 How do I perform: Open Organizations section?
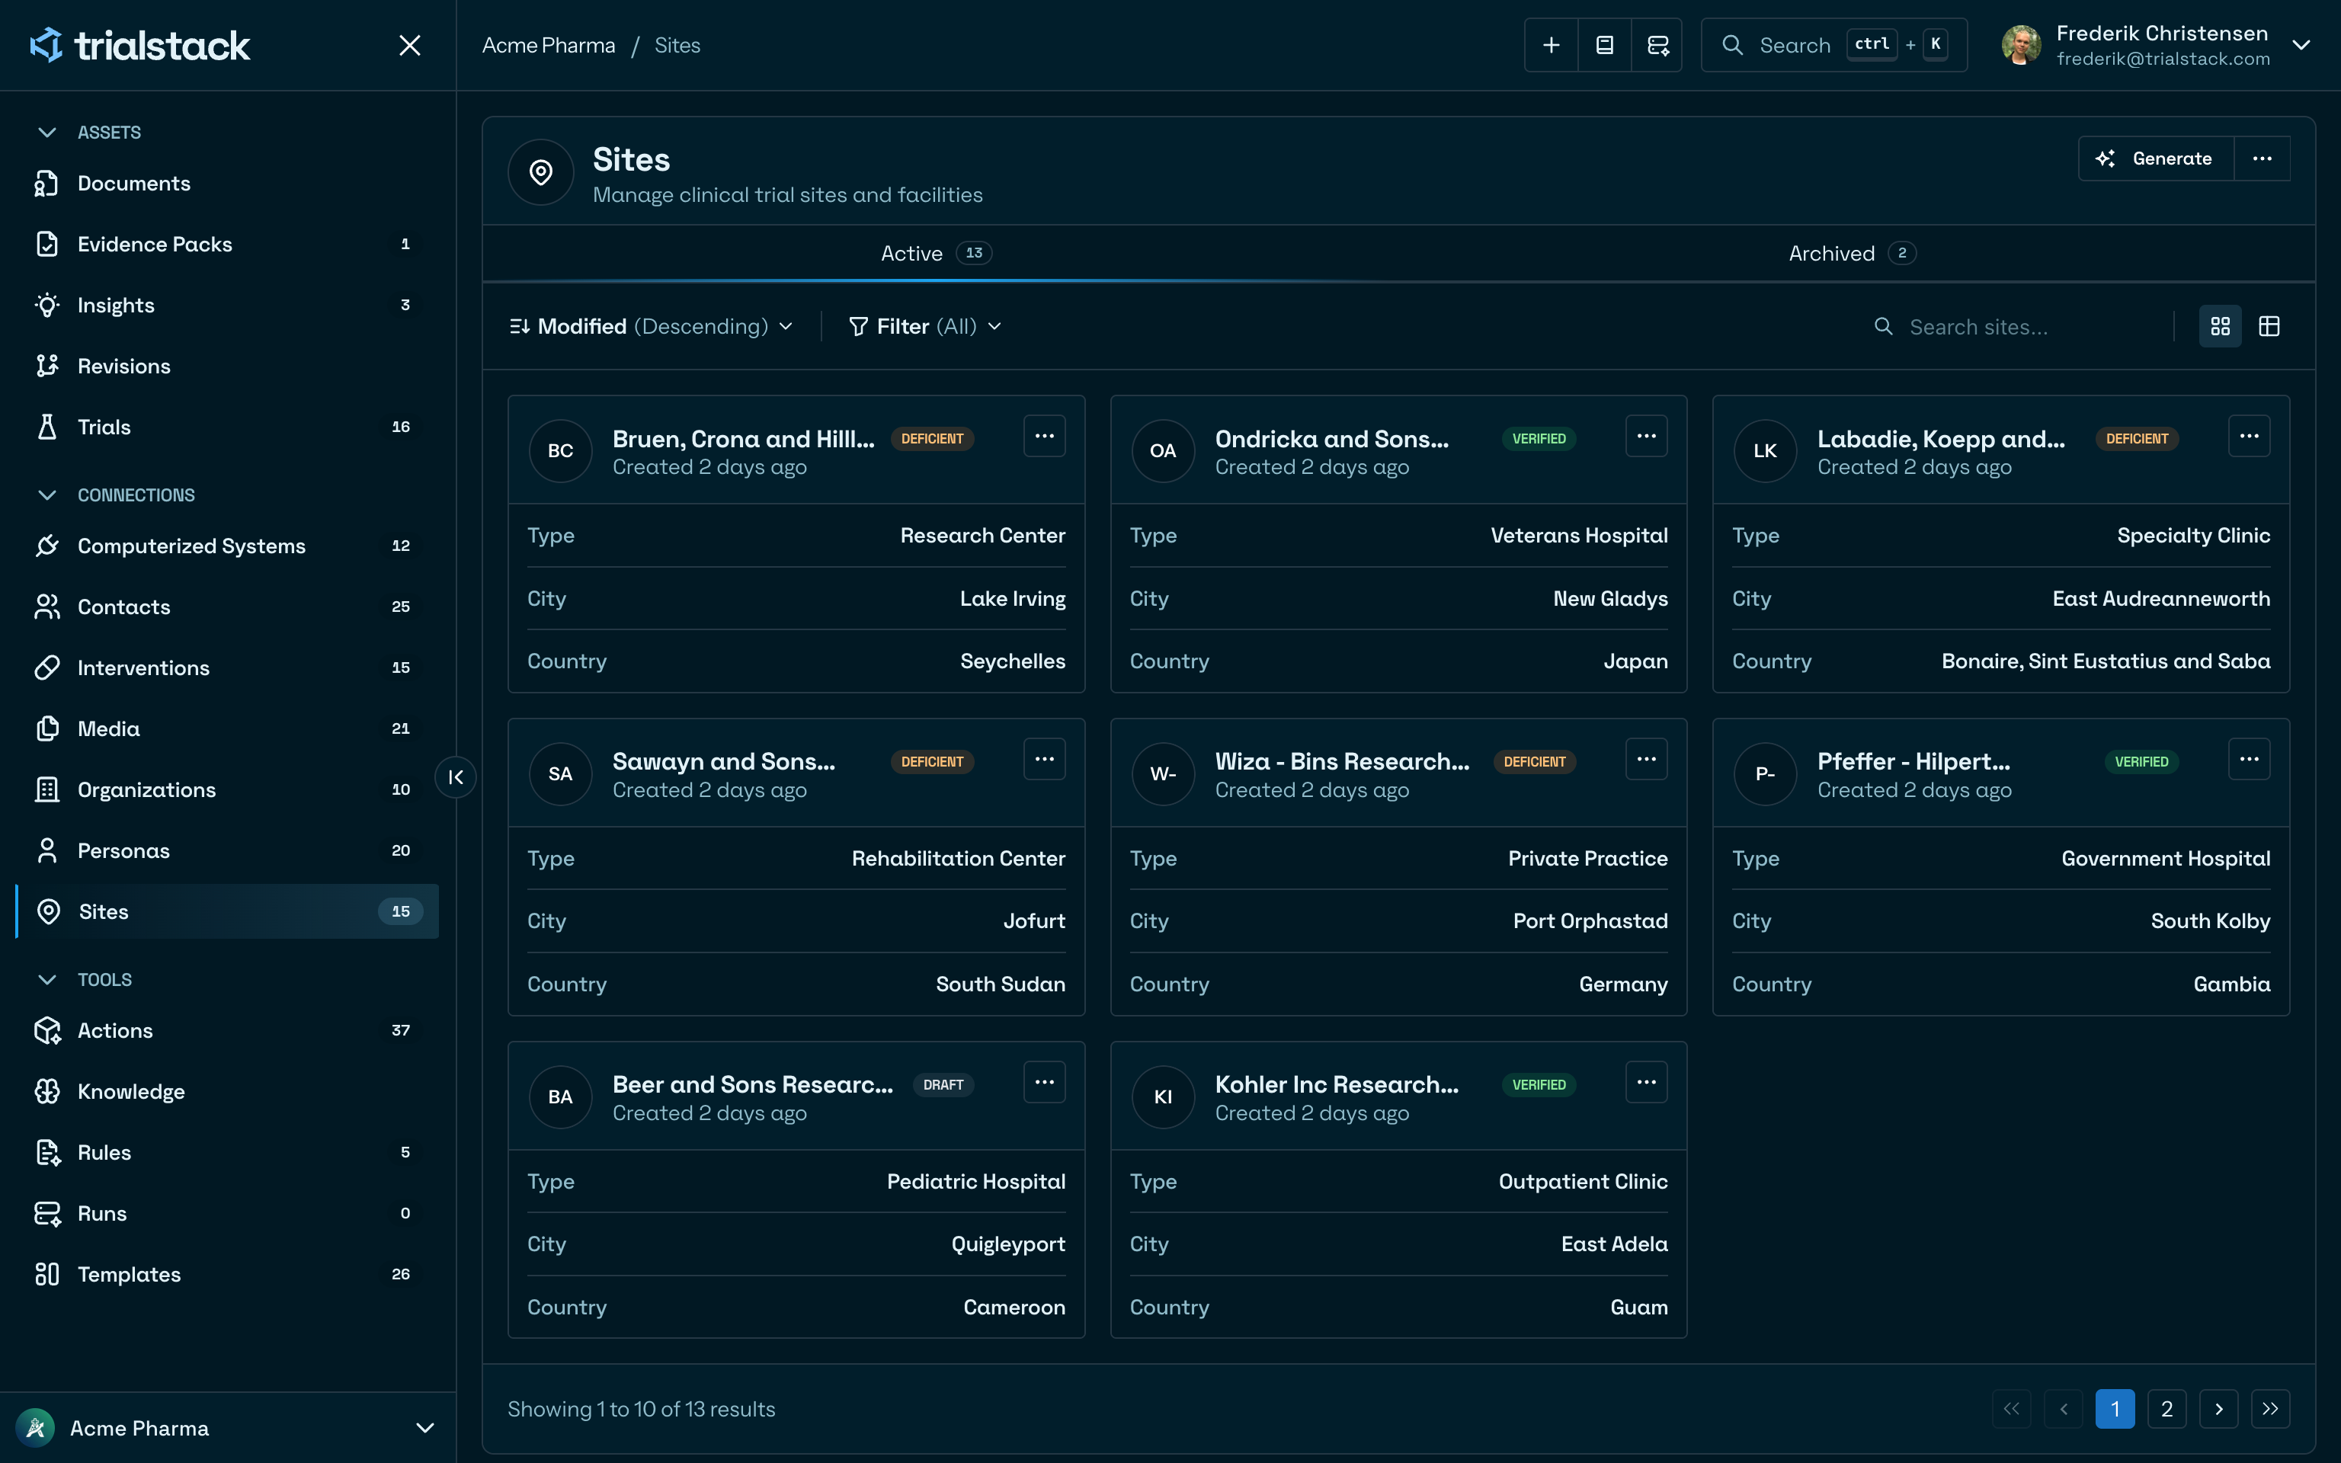tap(227, 789)
